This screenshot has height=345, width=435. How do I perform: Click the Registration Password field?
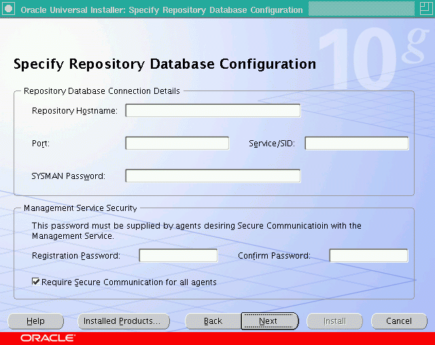tap(178, 256)
